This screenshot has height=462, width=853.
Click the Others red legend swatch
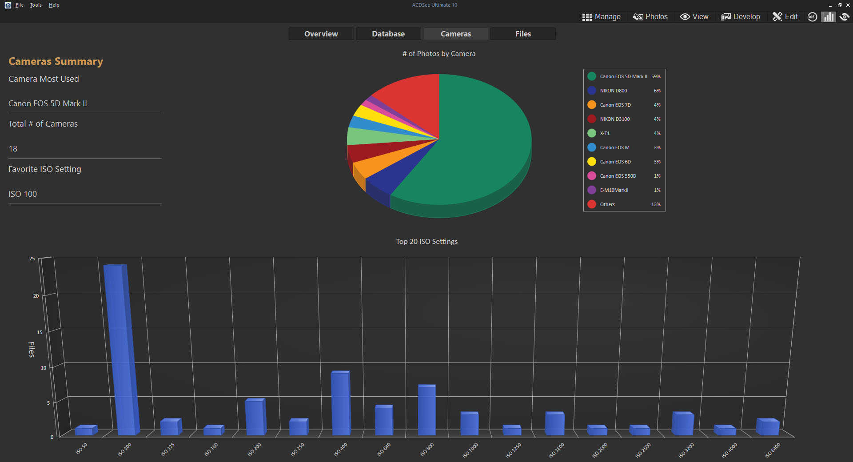[x=591, y=204]
